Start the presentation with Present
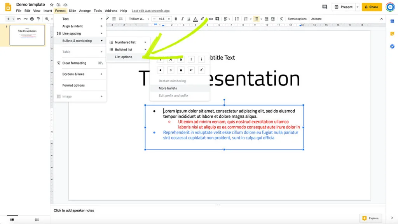 pos(344,7)
